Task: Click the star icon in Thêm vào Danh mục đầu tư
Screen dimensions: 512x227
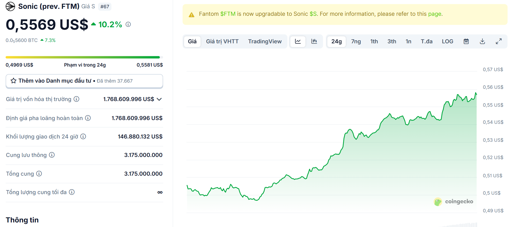Action: [13, 81]
